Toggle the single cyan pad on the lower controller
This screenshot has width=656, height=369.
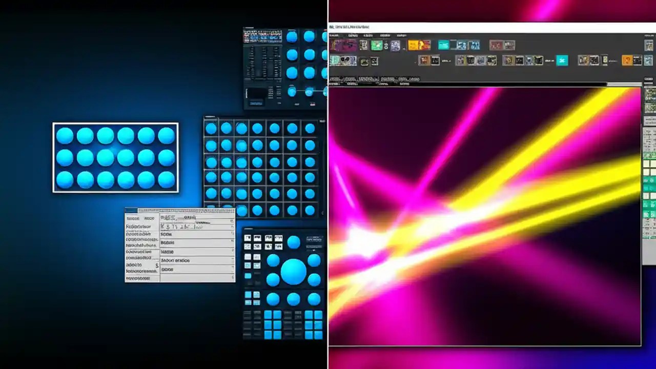coord(248,275)
